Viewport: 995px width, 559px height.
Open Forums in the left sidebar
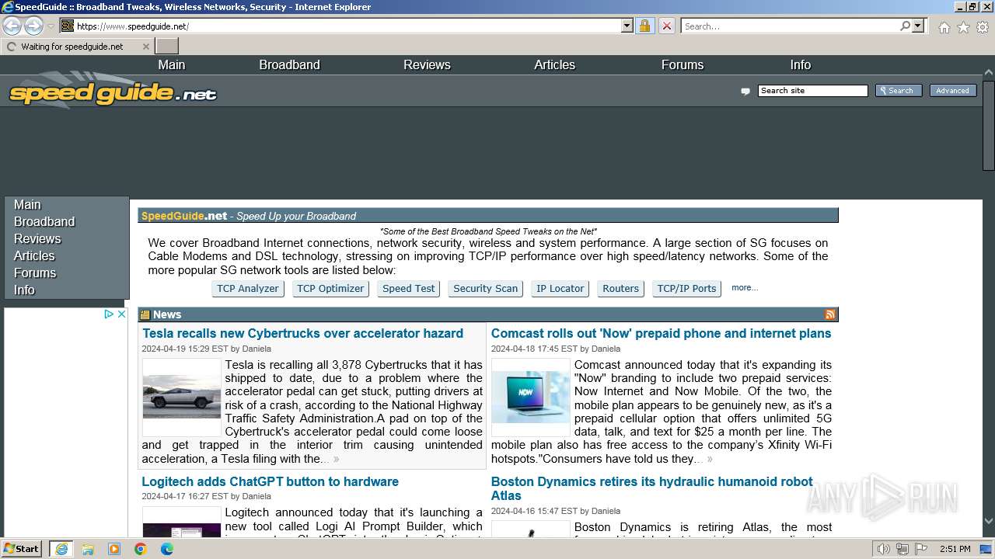click(35, 273)
